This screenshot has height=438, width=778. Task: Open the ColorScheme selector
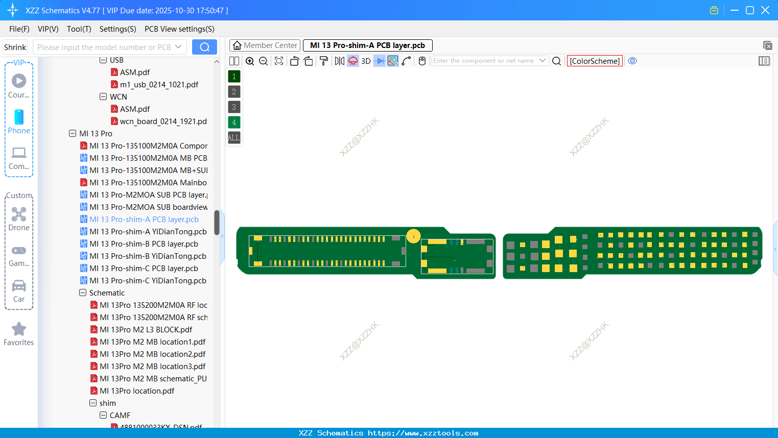pyautogui.click(x=594, y=61)
